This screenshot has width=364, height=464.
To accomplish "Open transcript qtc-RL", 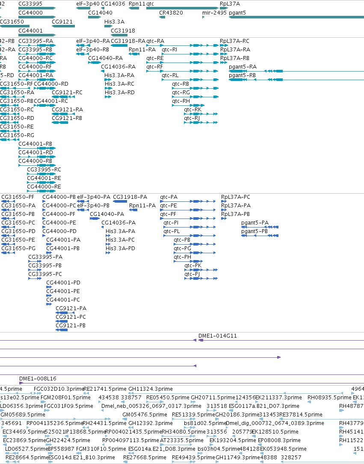I will (170, 75).
